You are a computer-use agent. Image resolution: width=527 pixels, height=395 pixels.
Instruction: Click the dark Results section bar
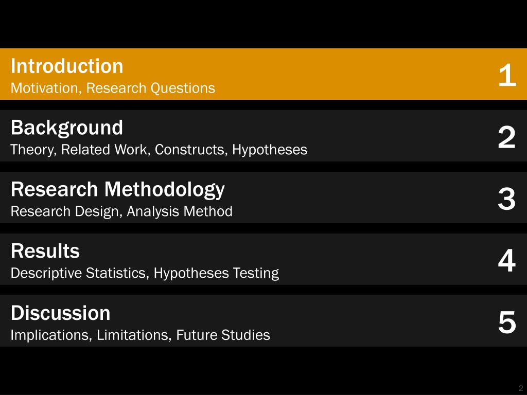point(263,259)
